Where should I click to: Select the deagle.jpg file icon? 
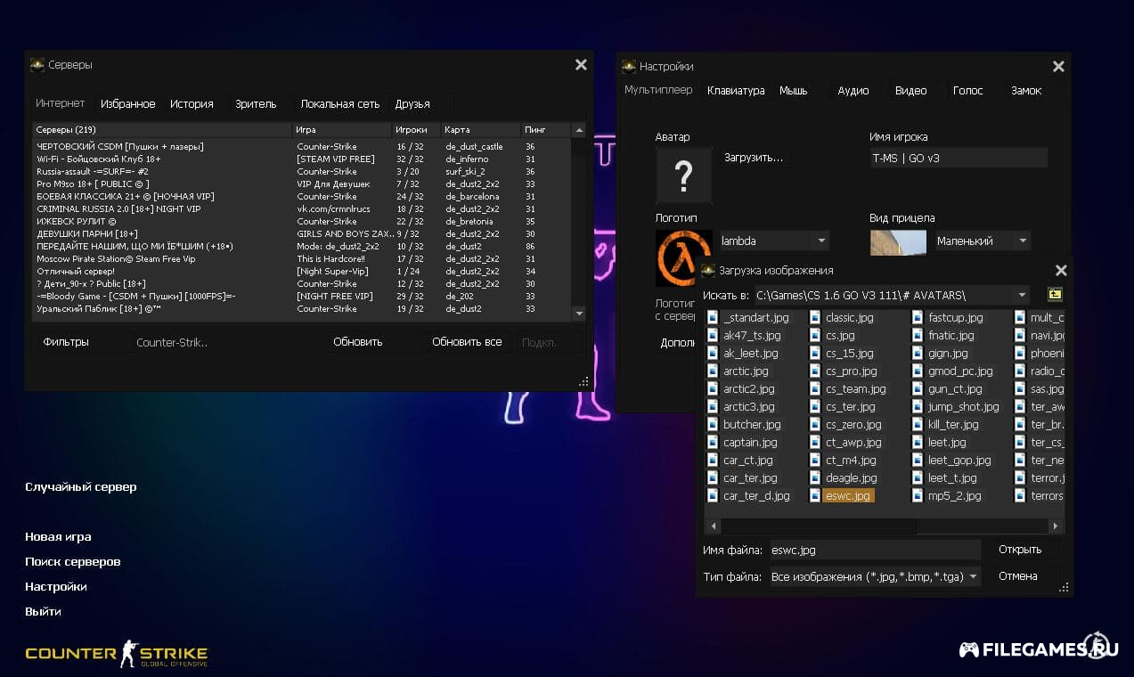click(815, 477)
